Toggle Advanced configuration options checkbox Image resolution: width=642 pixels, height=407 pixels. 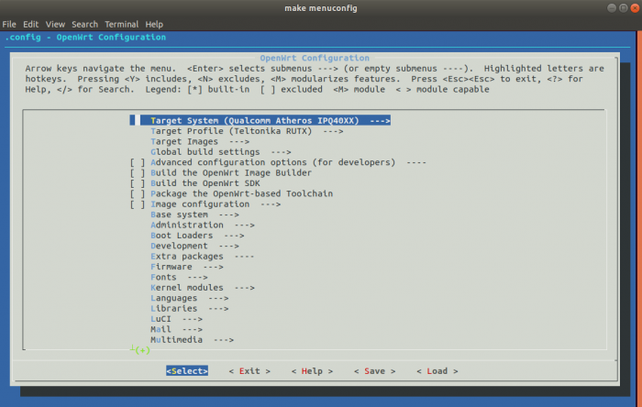[138, 162]
